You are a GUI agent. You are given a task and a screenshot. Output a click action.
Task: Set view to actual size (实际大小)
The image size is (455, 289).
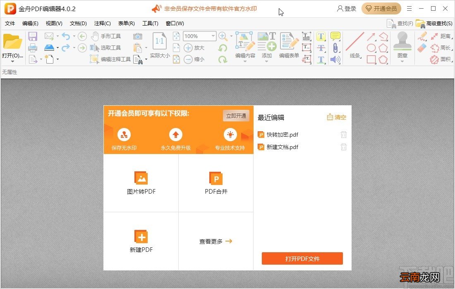tap(160, 45)
